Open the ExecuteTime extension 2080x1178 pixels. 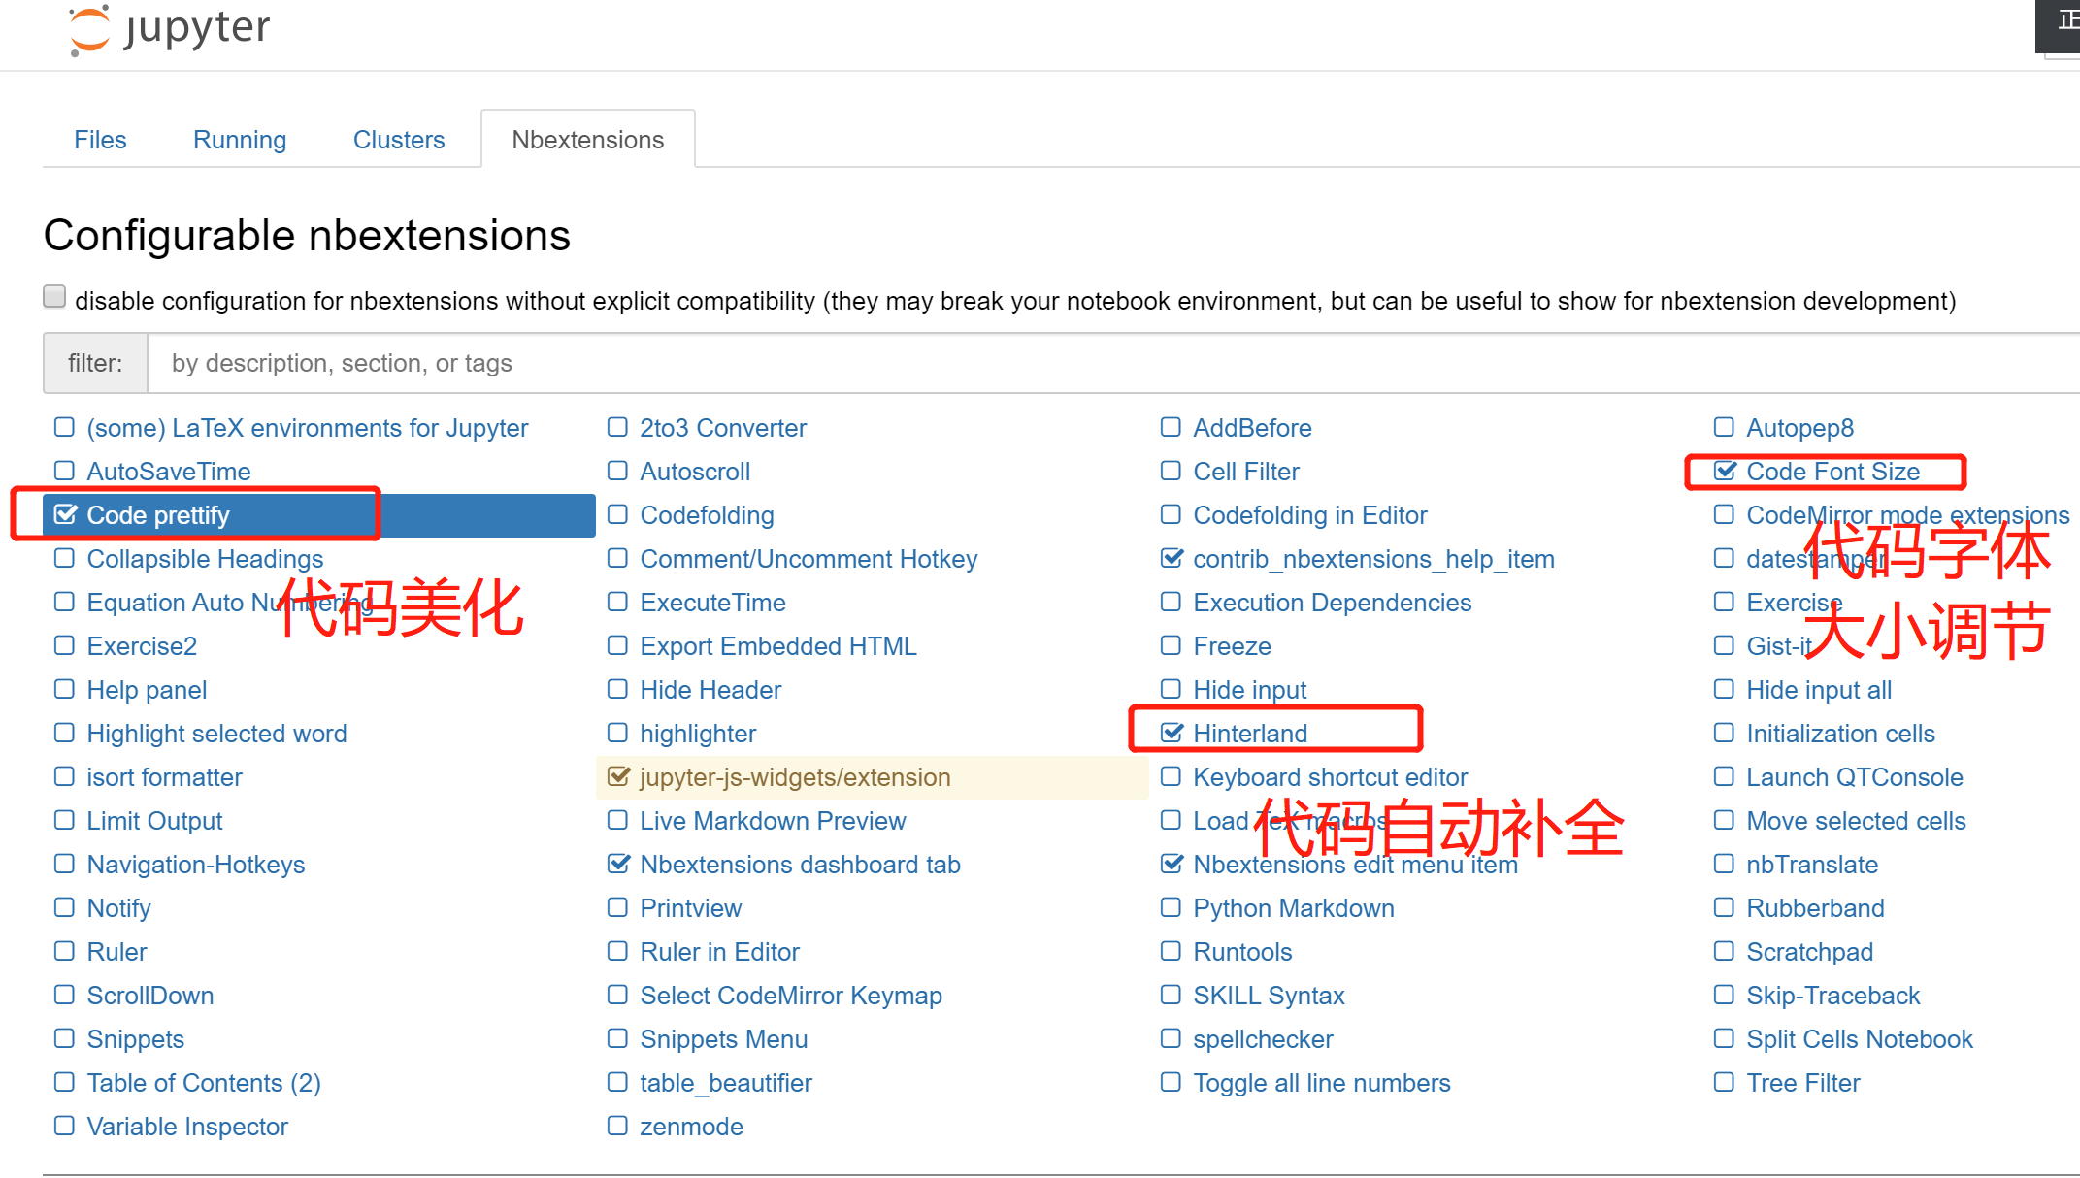click(x=712, y=603)
